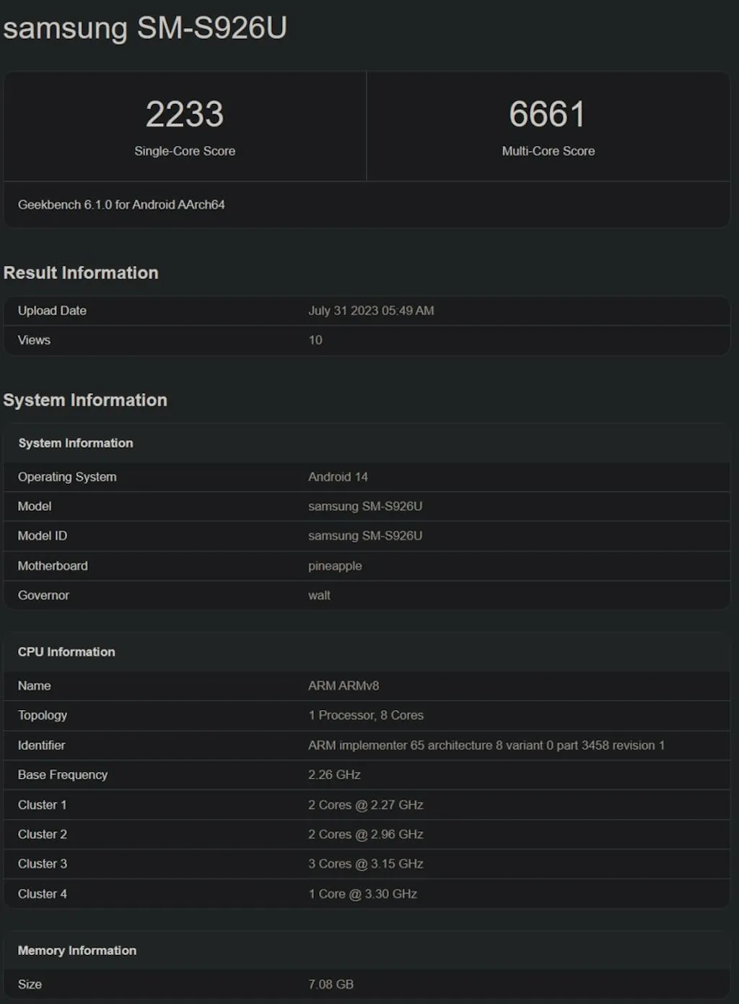Image resolution: width=739 pixels, height=1004 pixels.
Task: Click the Cluster 4 value 1 Core @ 3.30 GHz
Action: (363, 893)
